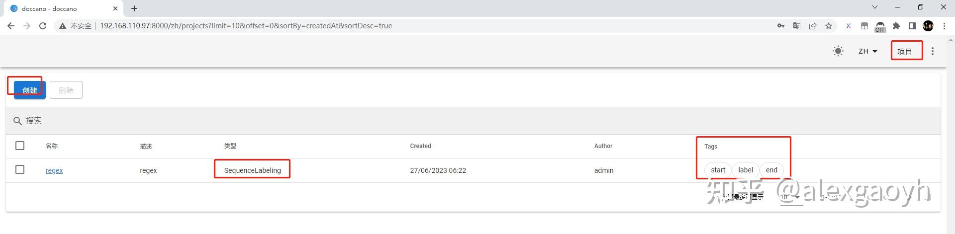Image resolution: width=955 pixels, height=234 pixels.
Task: Click the 搜索 search input field
Action: 473,121
